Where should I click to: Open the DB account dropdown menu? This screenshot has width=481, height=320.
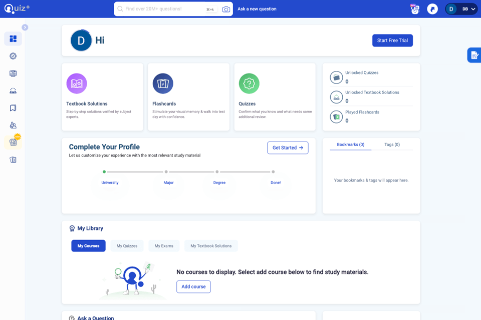[x=461, y=9]
